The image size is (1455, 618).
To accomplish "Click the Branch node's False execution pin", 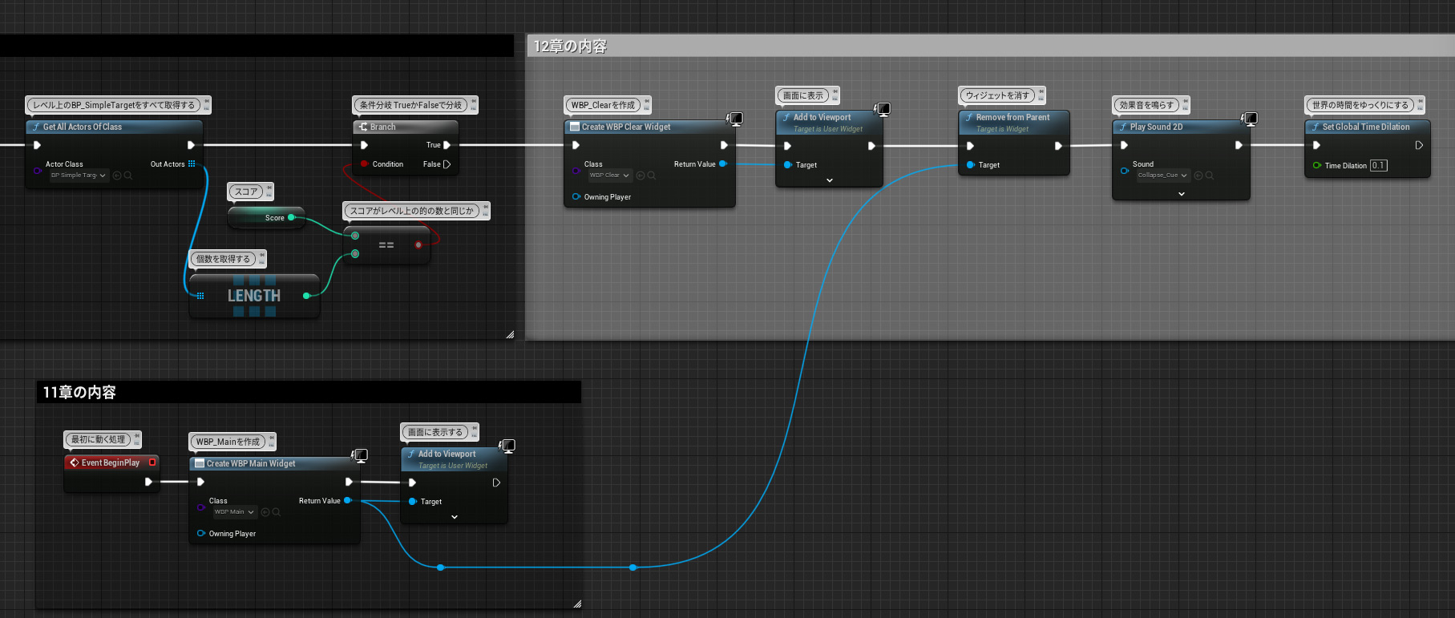I will point(447,164).
